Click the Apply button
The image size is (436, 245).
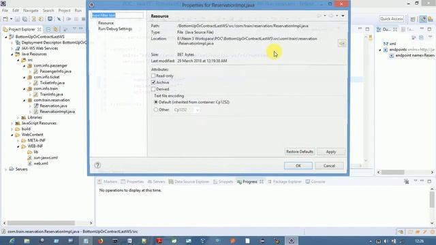[331, 152]
